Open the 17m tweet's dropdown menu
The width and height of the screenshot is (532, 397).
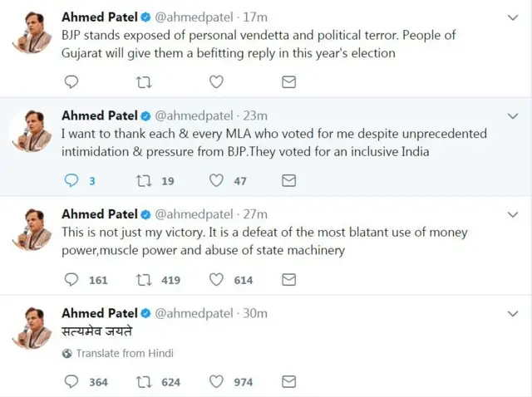tap(513, 16)
